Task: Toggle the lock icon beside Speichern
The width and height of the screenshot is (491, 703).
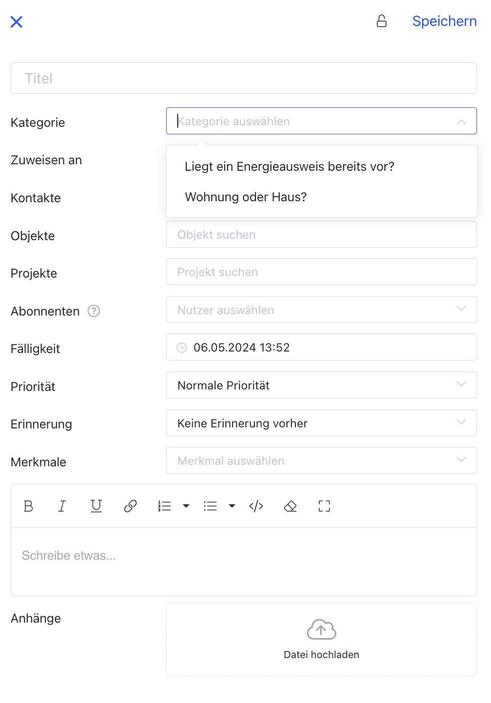Action: 382,21
